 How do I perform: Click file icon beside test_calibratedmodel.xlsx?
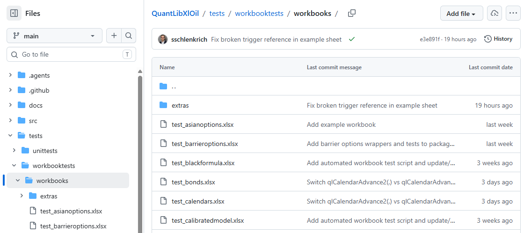(163, 221)
